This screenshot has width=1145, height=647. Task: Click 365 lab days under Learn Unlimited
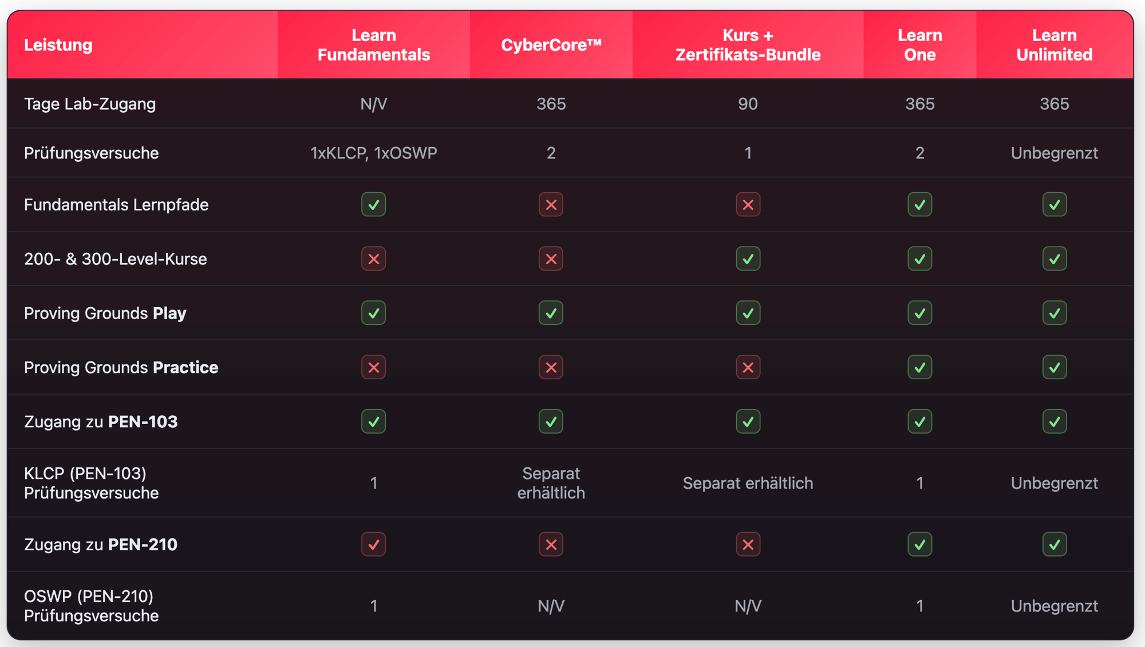1054,104
